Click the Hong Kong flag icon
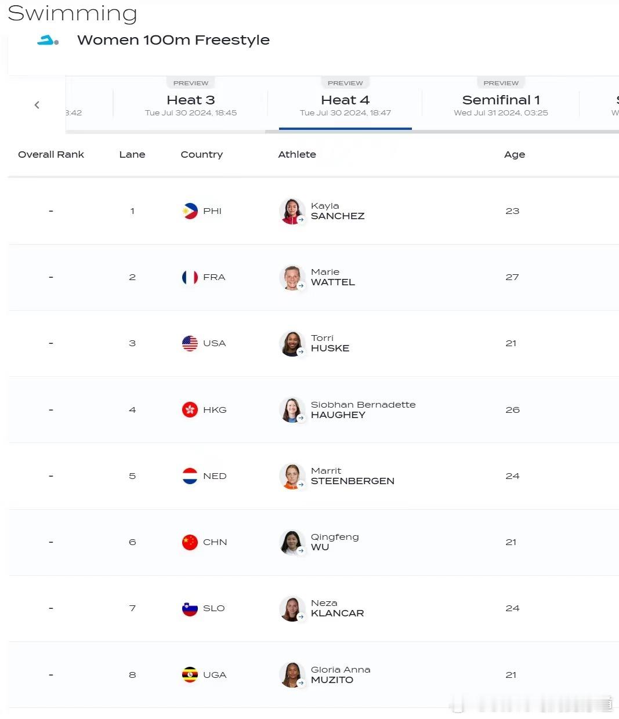This screenshot has width=619, height=719. click(190, 410)
